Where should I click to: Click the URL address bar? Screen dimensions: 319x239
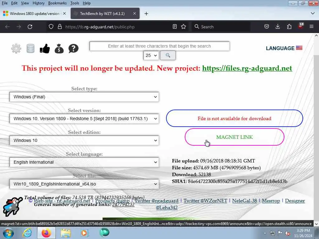click(x=117, y=27)
